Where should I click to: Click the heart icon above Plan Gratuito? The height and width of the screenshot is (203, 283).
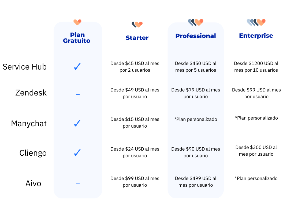[77, 22]
